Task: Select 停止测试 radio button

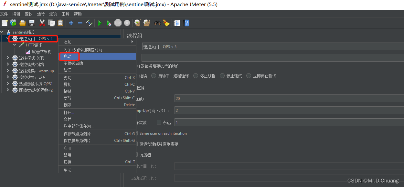Action: 222,76
